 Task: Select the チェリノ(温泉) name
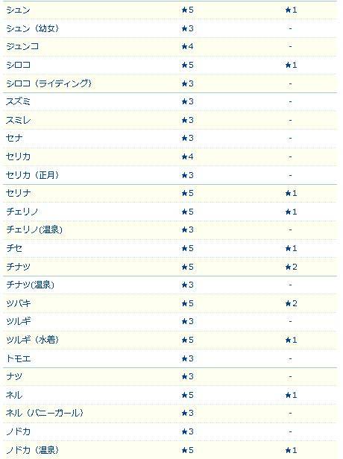(x=34, y=229)
